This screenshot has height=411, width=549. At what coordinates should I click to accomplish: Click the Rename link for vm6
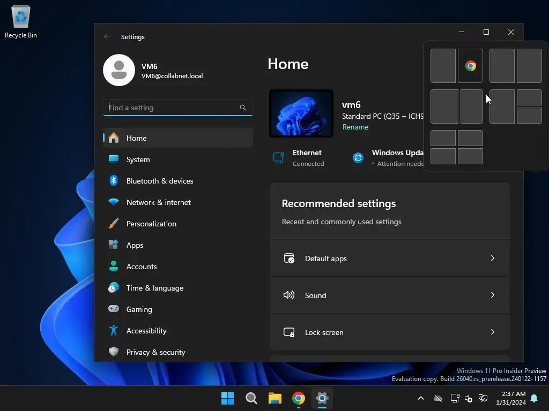tap(355, 127)
